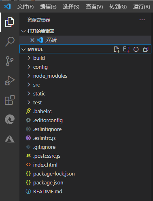Open the 转到(G) menu
Viewport: 153px width, 201px height.
click(x=118, y=6)
